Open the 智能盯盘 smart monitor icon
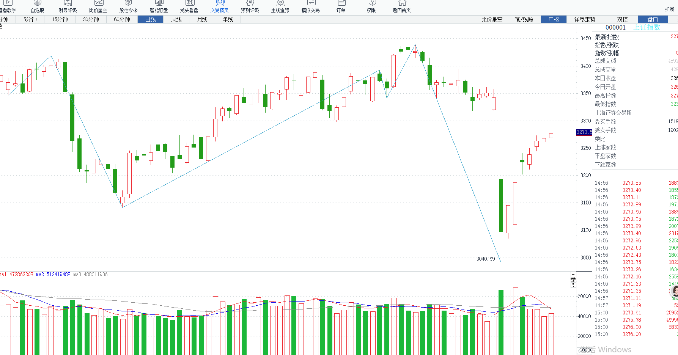The image size is (678, 355). [x=159, y=3]
